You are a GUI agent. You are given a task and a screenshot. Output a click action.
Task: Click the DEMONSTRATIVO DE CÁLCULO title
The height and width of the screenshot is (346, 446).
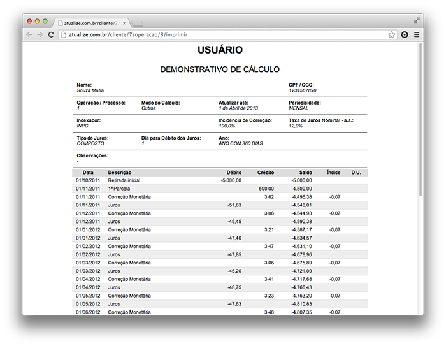point(220,69)
